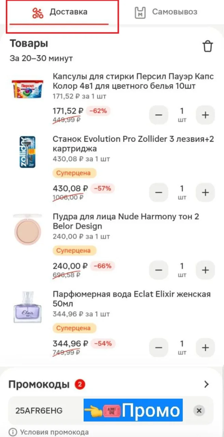
Task: Increase quantity of Zollider razor
Action: tap(205, 193)
